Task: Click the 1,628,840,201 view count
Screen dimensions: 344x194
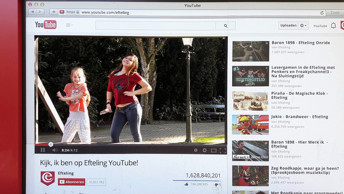Action: click(203, 175)
